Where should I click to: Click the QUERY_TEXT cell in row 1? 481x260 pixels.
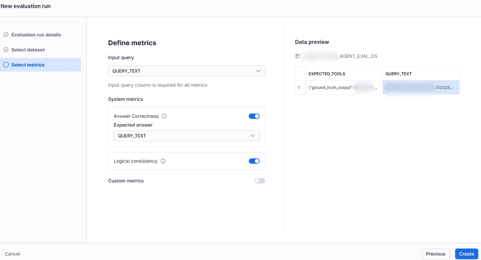[x=421, y=88]
